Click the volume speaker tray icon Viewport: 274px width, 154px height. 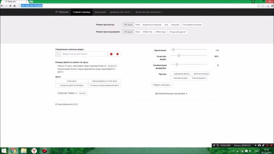coord(250,151)
